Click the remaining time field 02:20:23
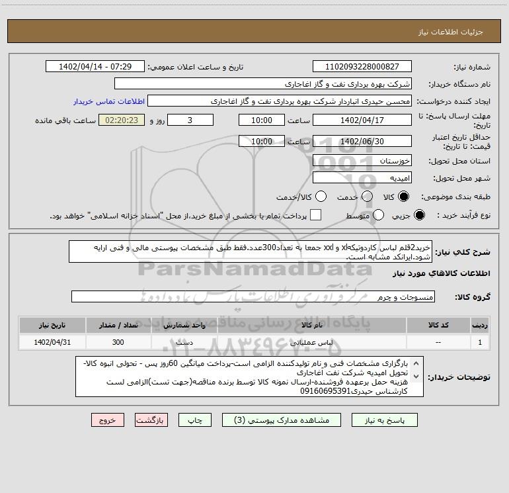The height and width of the screenshot is (493, 509). (122, 120)
